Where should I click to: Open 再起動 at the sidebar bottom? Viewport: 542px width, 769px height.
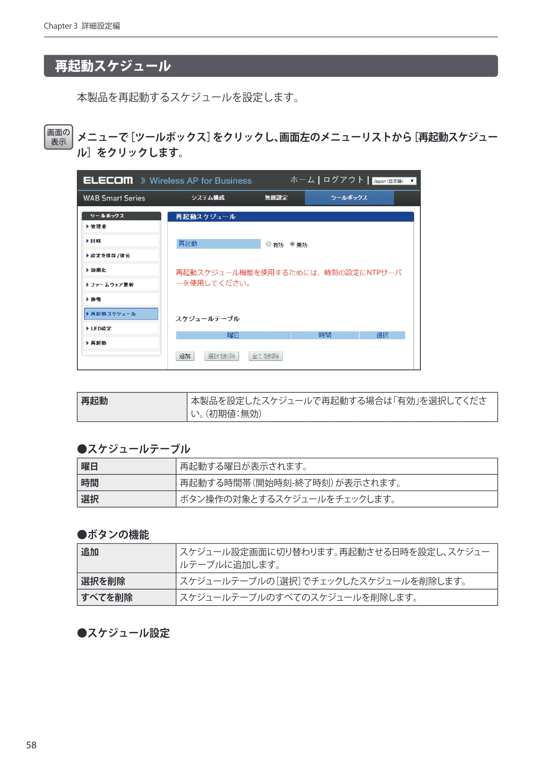121,343
